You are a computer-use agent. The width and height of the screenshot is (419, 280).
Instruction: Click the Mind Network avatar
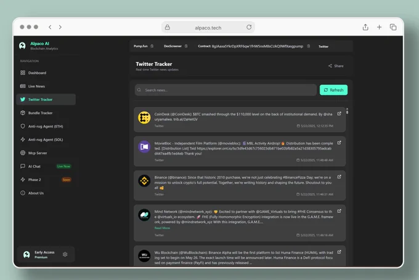pyautogui.click(x=144, y=215)
